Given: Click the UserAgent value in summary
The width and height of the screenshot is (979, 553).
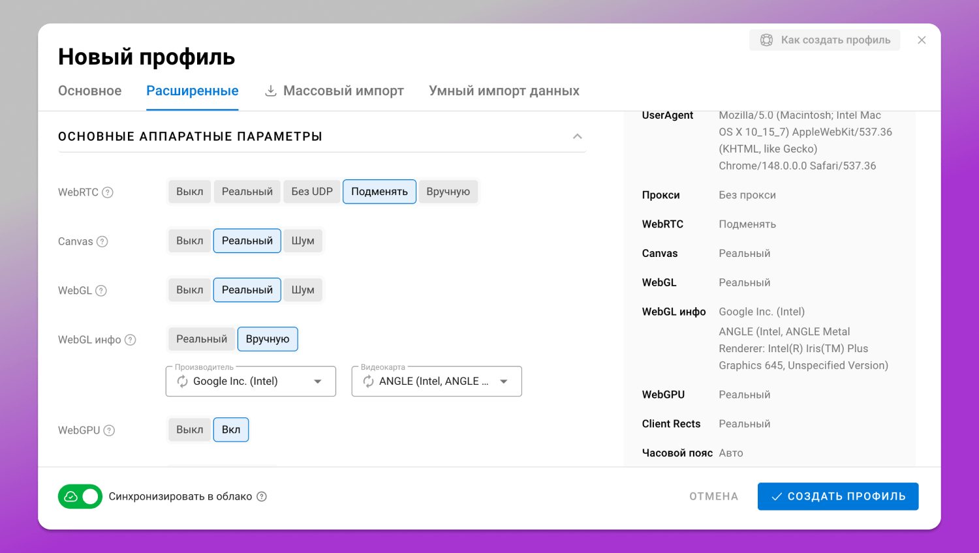Looking at the screenshot, I should click(x=805, y=140).
